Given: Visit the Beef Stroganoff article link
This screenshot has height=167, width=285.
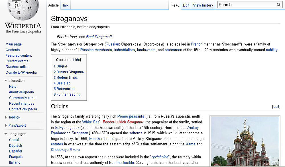Looking at the screenshot, I should [x=99, y=36].
